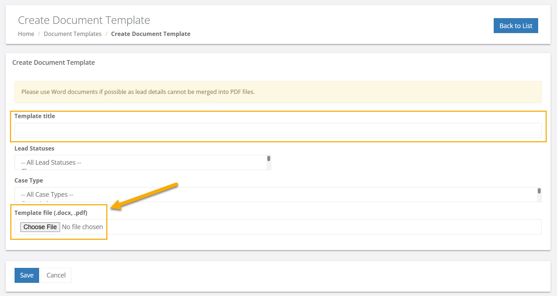
Task: Click the Save button
Action: point(27,275)
